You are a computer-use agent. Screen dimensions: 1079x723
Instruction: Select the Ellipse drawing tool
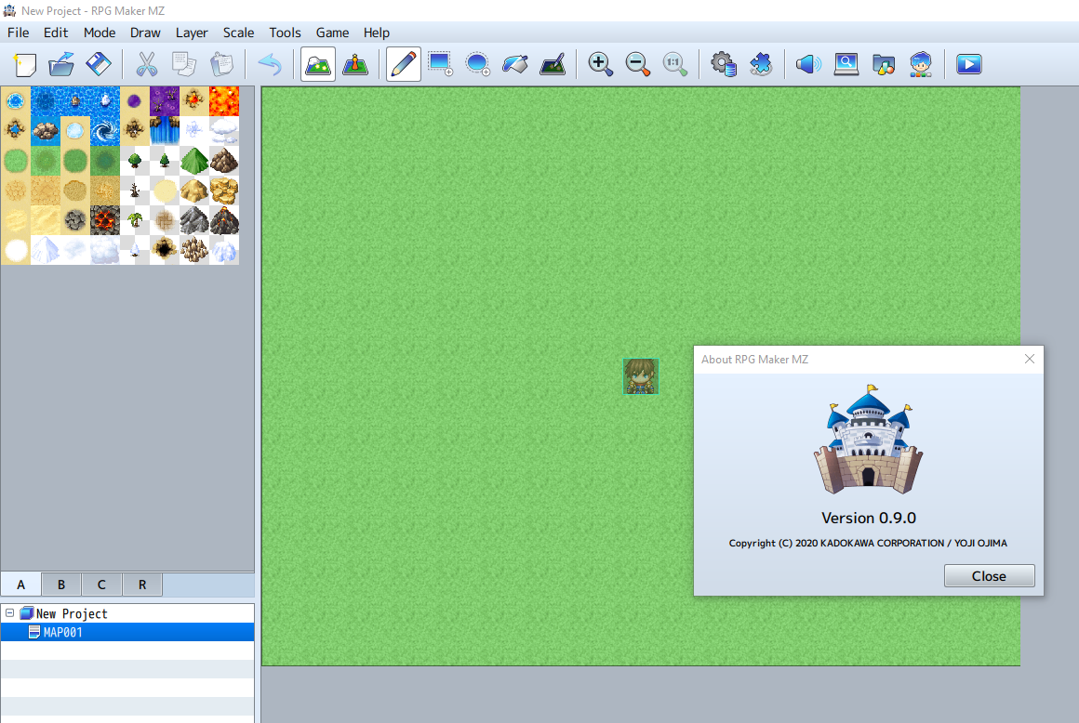pyautogui.click(x=477, y=65)
